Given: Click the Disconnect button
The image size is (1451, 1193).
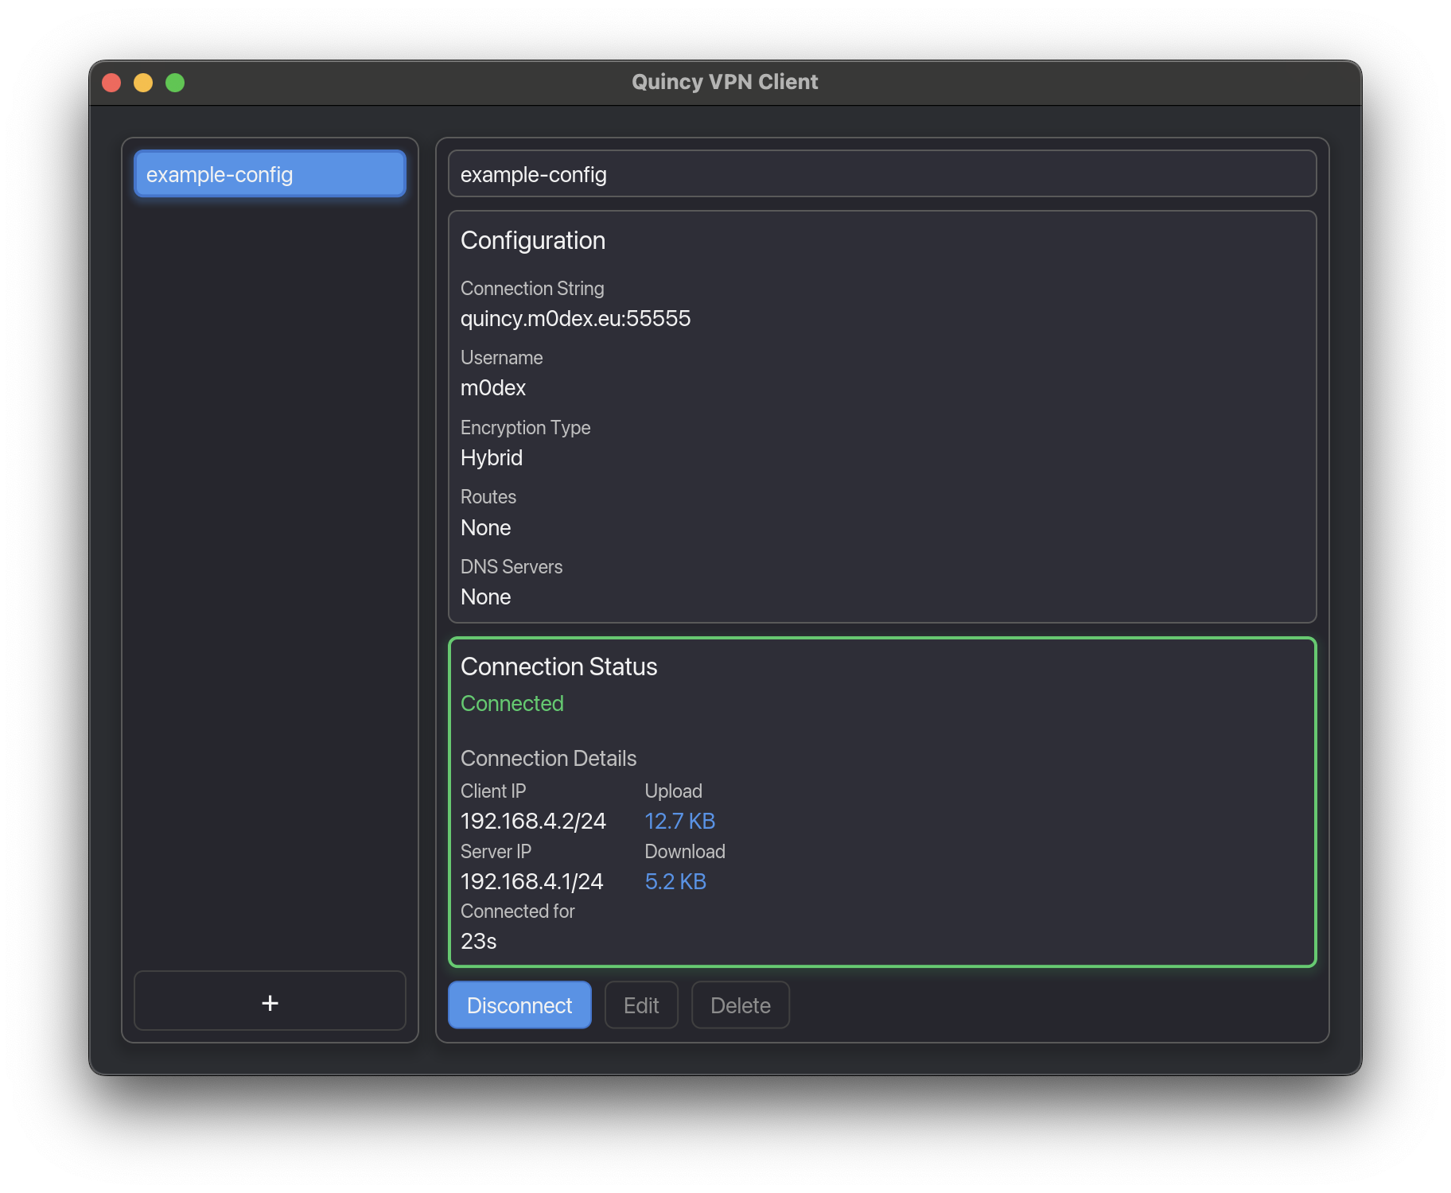Looking at the screenshot, I should click(x=519, y=1005).
